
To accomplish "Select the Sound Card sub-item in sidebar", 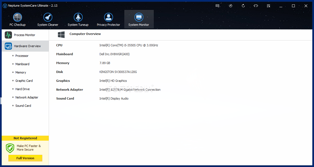I will 23,106.
